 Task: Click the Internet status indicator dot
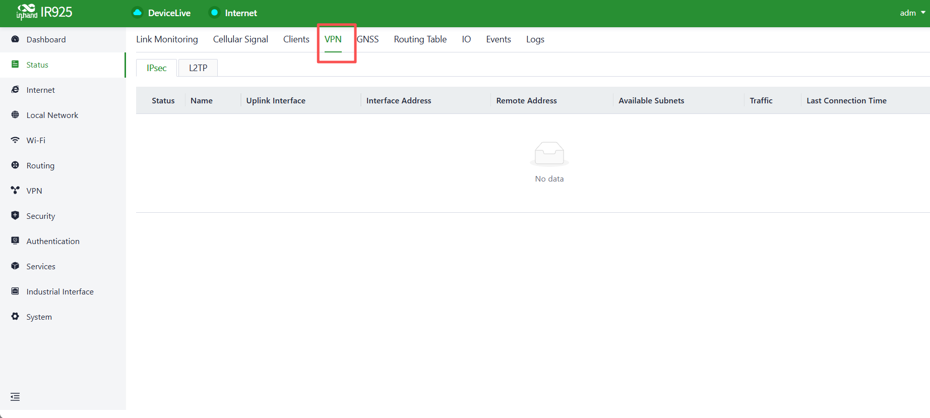[214, 13]
